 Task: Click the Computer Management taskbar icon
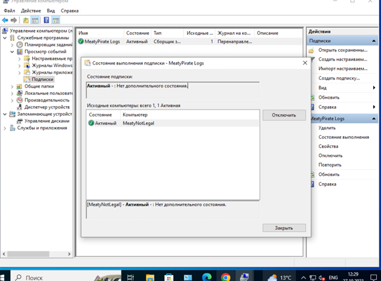[245, 277]
